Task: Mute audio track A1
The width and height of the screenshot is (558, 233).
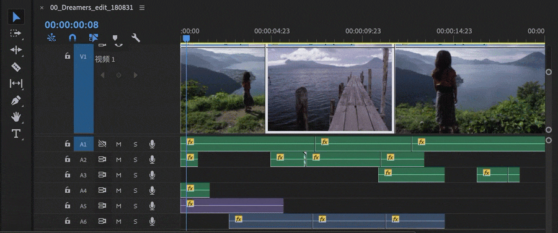Action: 119,145
